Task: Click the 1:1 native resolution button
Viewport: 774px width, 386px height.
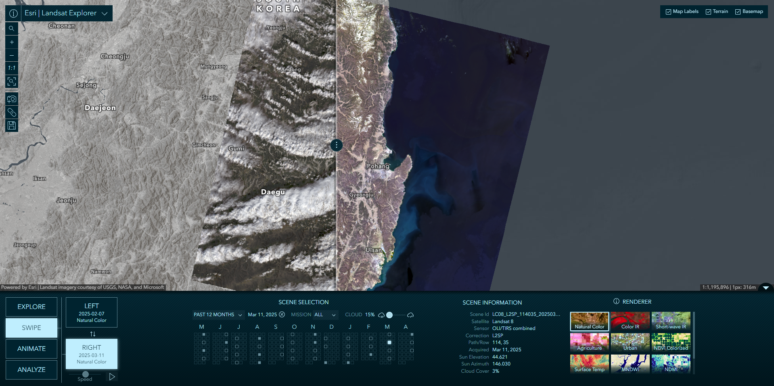Action: pyautogui.click(x=12, y=68)
